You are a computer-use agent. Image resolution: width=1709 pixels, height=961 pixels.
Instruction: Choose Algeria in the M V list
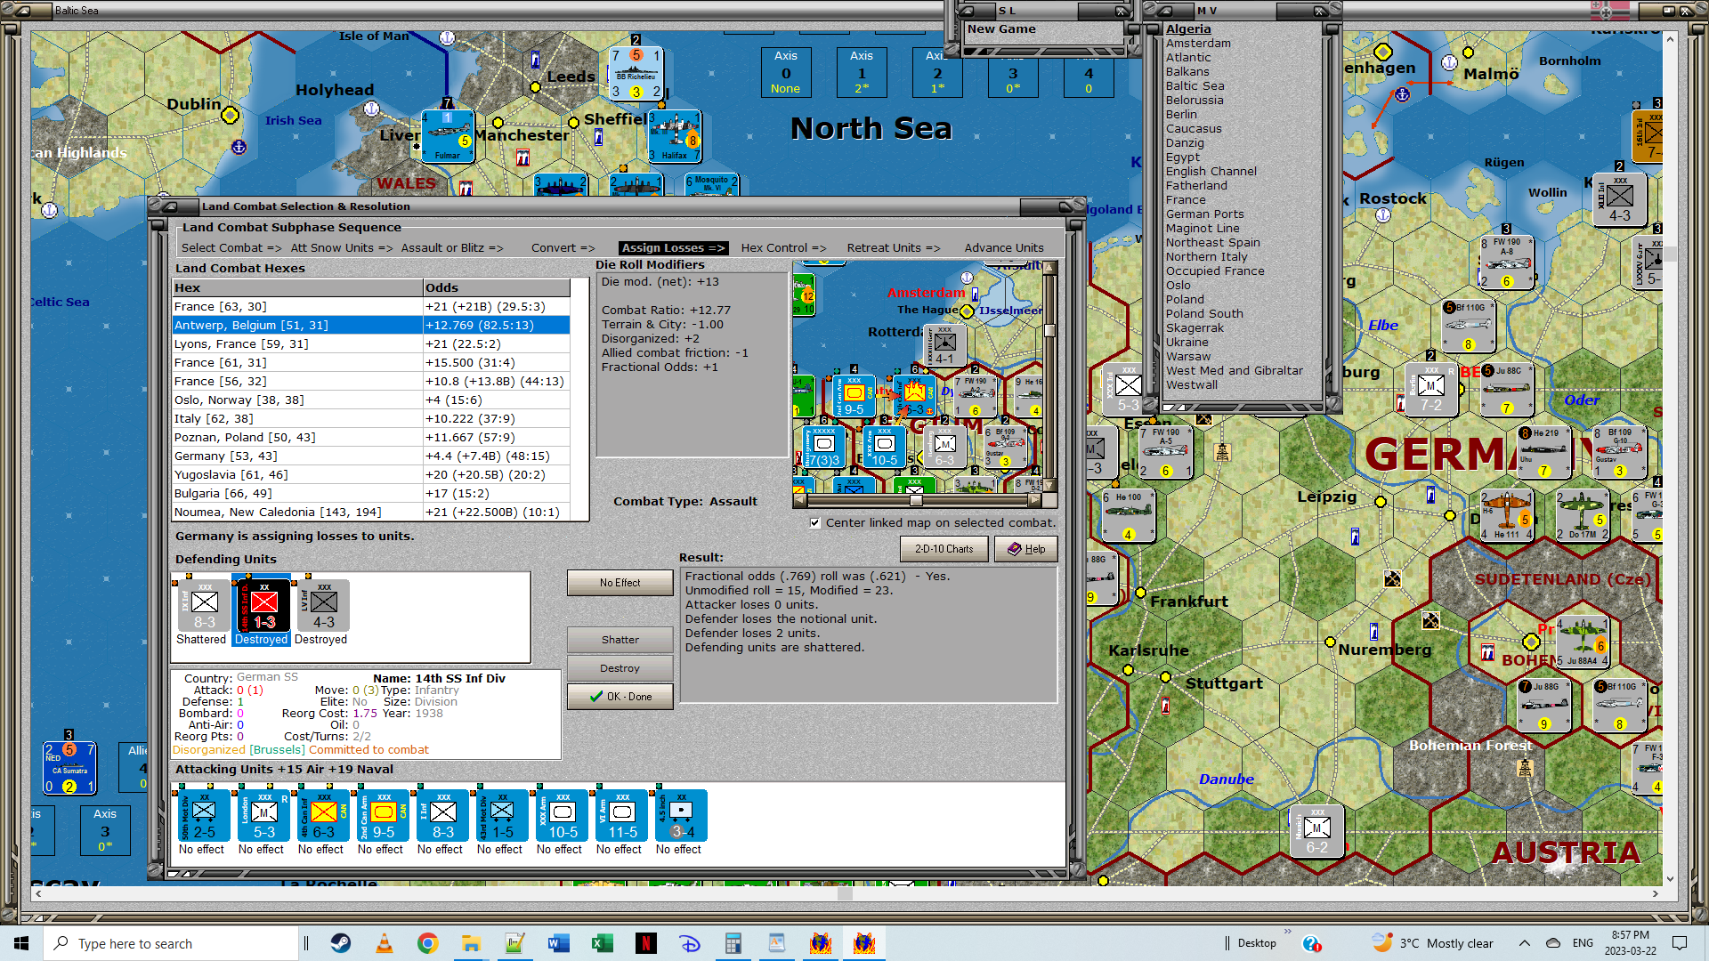point(1188,29)
